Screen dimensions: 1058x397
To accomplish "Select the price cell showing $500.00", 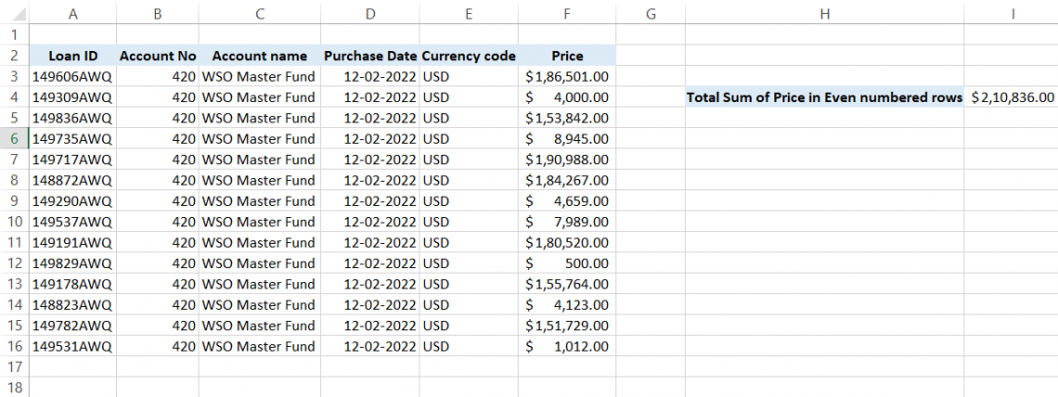I will pyautogui.click(x=567, y=263).
